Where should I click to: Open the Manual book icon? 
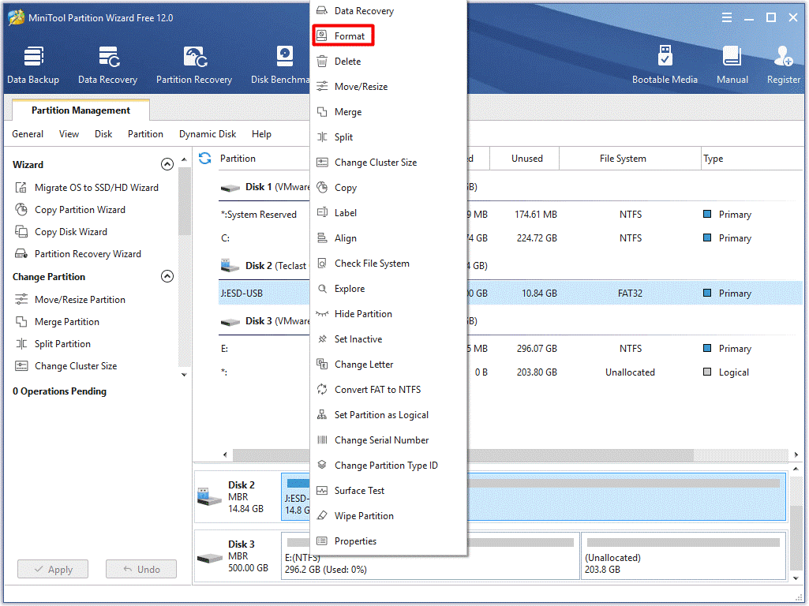pos(732,56)
